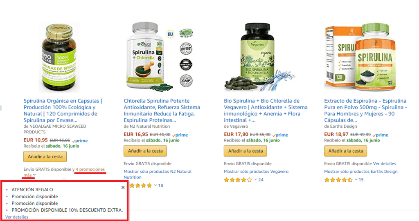Open the Vegavero Bio Spirulina product image

(x=260, y=57)
